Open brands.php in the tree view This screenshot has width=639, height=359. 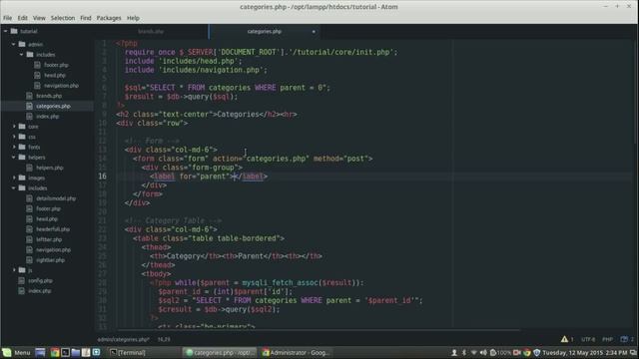[49, 96]
